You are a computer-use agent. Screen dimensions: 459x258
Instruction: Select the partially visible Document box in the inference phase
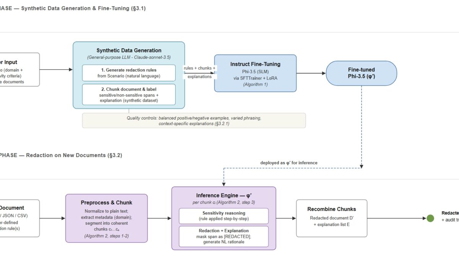(20, 218)
